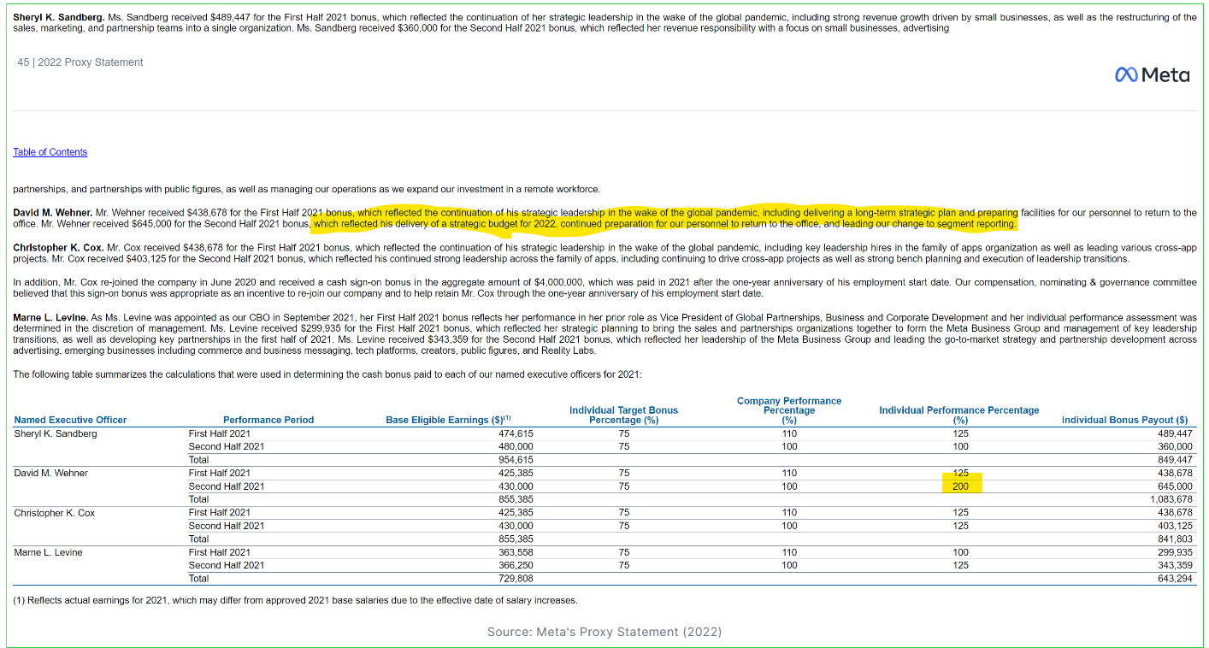Select the sentence beginning 'The following table summarizes'
The image size is (1209, 648).
(x=327, y=374)
